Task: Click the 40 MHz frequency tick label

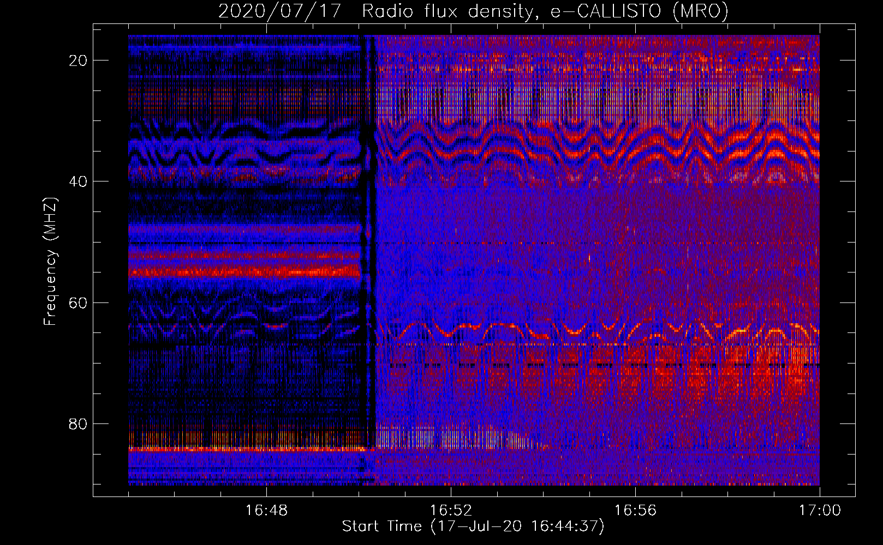Action: pyautogui.click(x=79, y=181)
